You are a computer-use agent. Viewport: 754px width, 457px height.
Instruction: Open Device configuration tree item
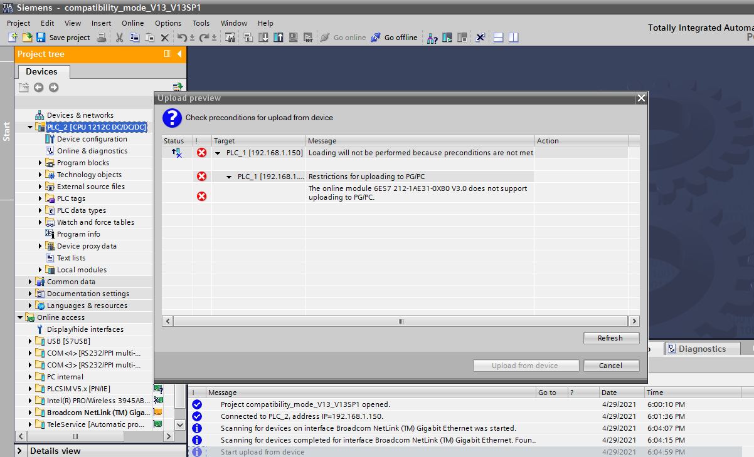point(92,139)
